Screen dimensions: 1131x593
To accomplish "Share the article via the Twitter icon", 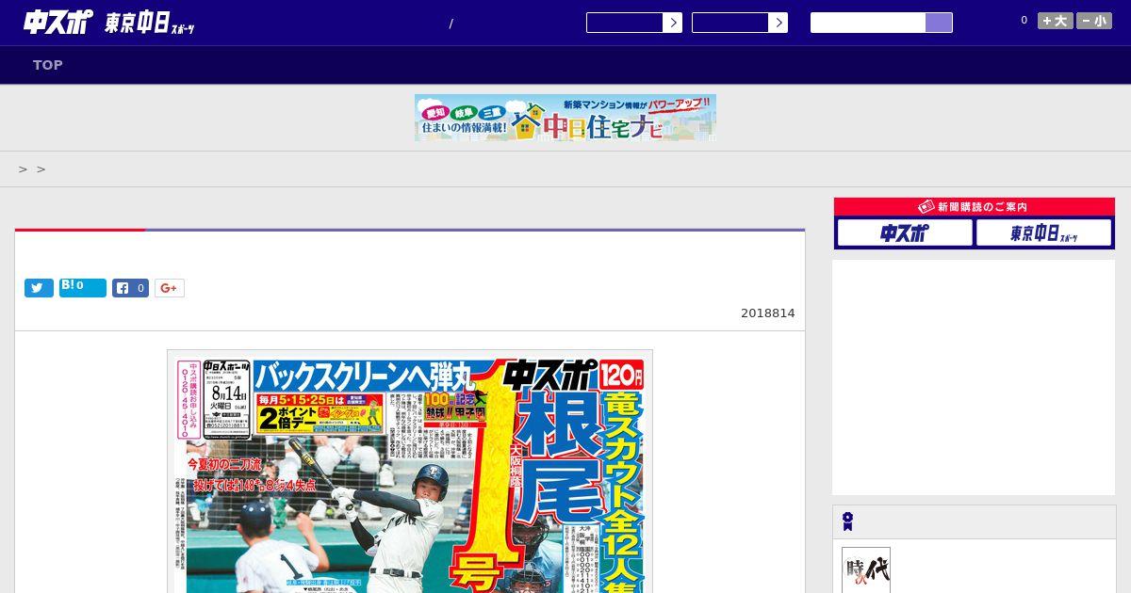I will coord(39,288).
